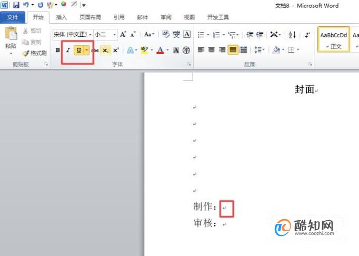The height and width of the screenshot is (256, 359).
Task: Click the Paste clipboard icon
Action: tap(11, 33)
